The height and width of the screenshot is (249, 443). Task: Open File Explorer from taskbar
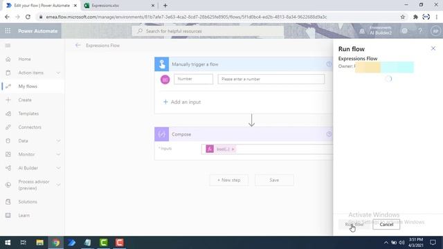[x=39, y=243]
